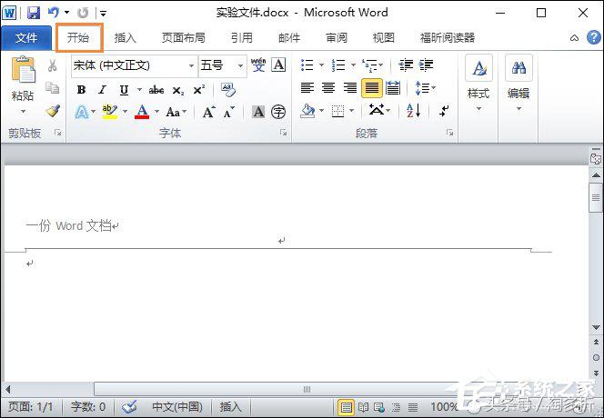Toggle subscript formatting

178,91
